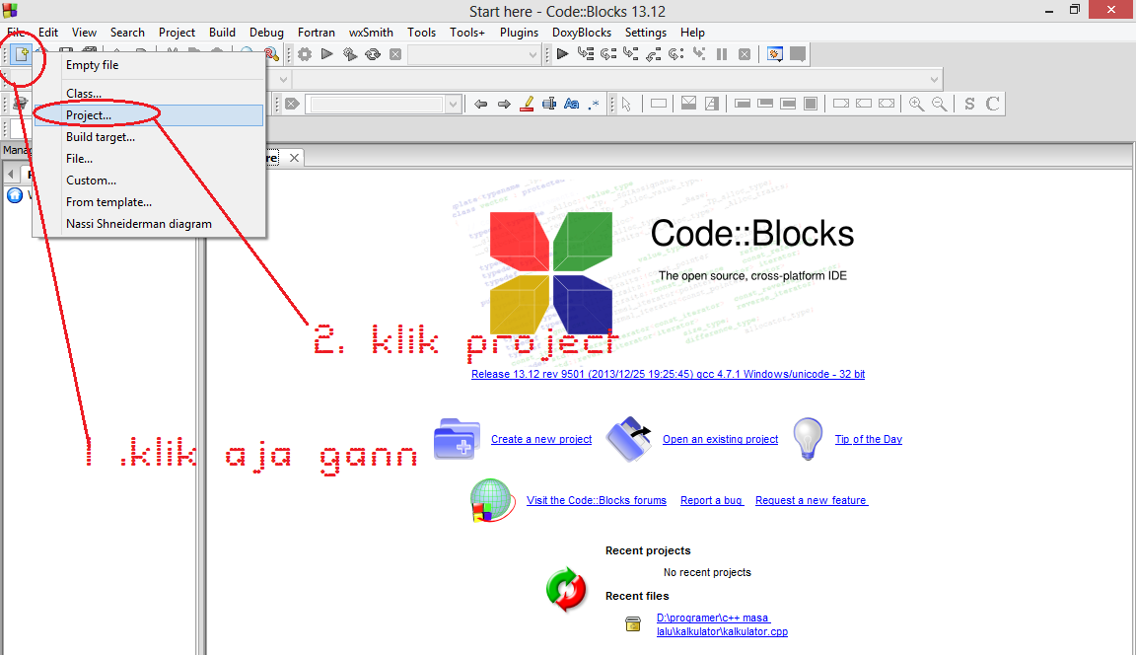Open the Edit menu
The width and height of the screenshot is (1136, 655).
pyautogui.click(x=48, y=33)
